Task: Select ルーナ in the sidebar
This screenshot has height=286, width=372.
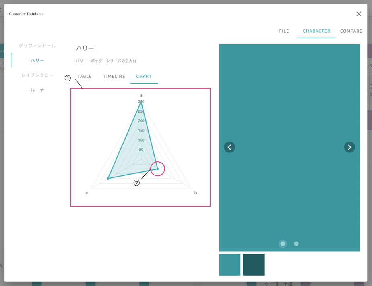Action: click(x=37, y=90)
